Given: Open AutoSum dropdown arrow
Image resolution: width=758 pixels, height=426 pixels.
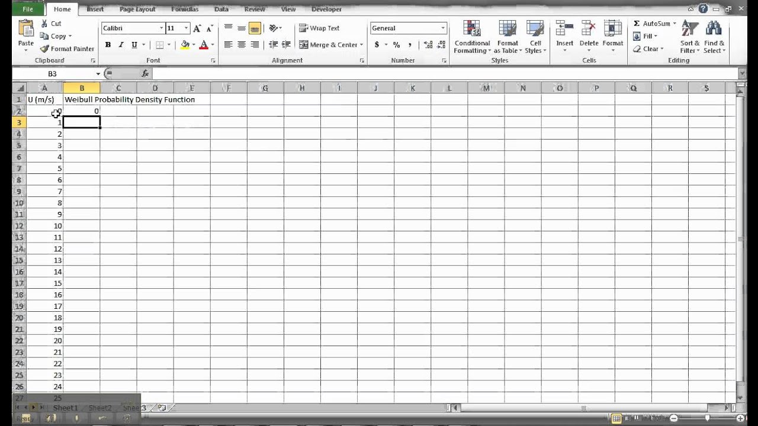Looking at the screenshot, I should (675, 24).
